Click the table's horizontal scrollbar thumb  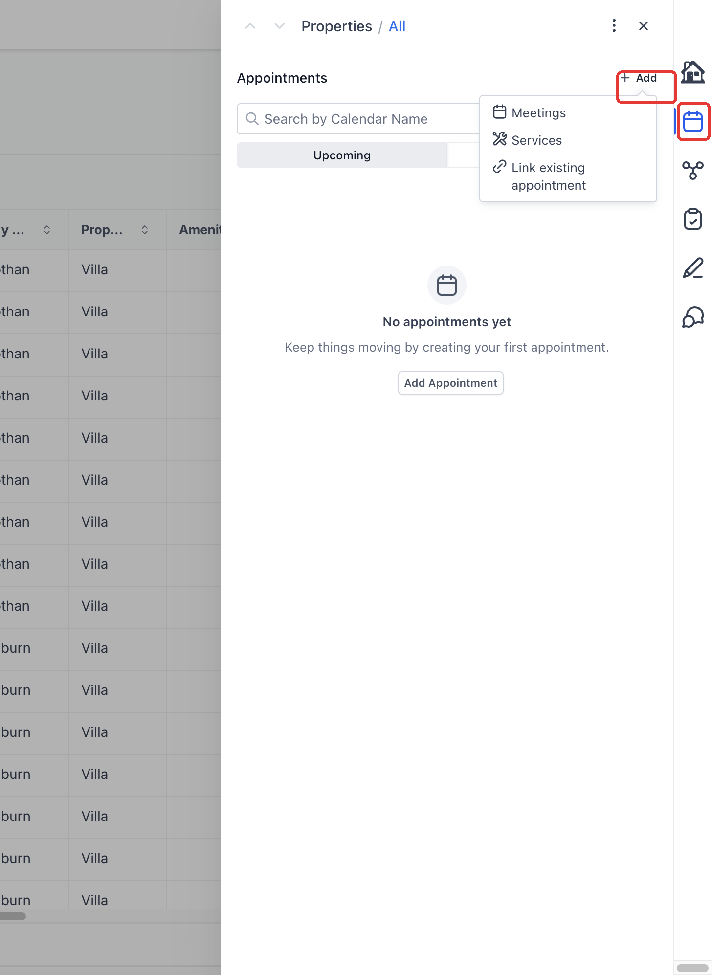tap(13, 916)
